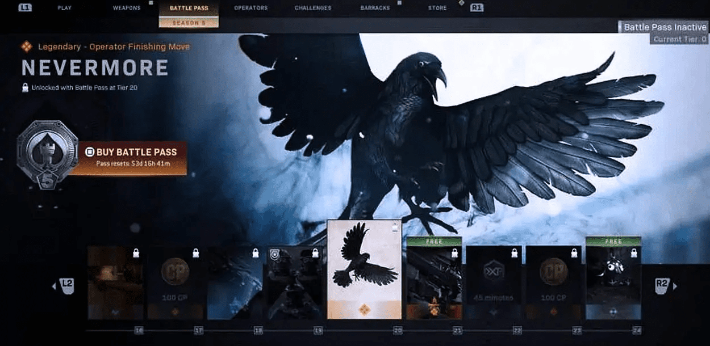Image resolution: width=710 pixels, height=346 pixels.
Task: Open the Weapons tab
Action: tap(127, 8)
